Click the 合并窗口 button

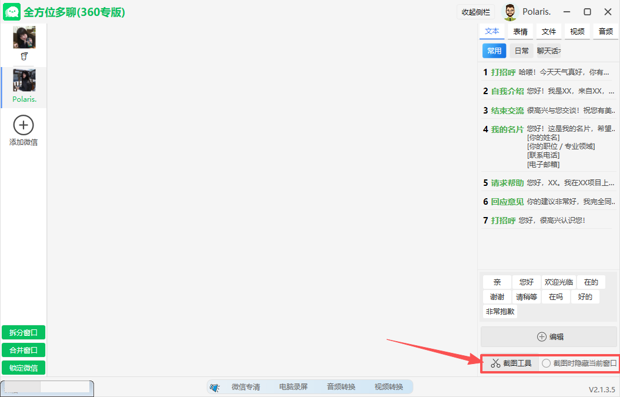point(24,351)
